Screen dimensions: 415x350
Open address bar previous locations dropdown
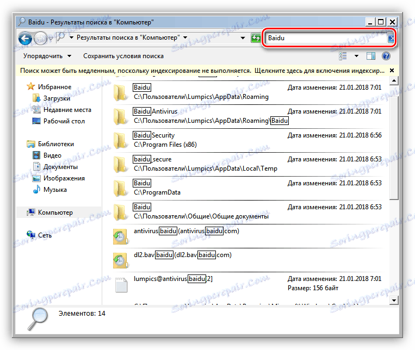(x=243, y=38)
